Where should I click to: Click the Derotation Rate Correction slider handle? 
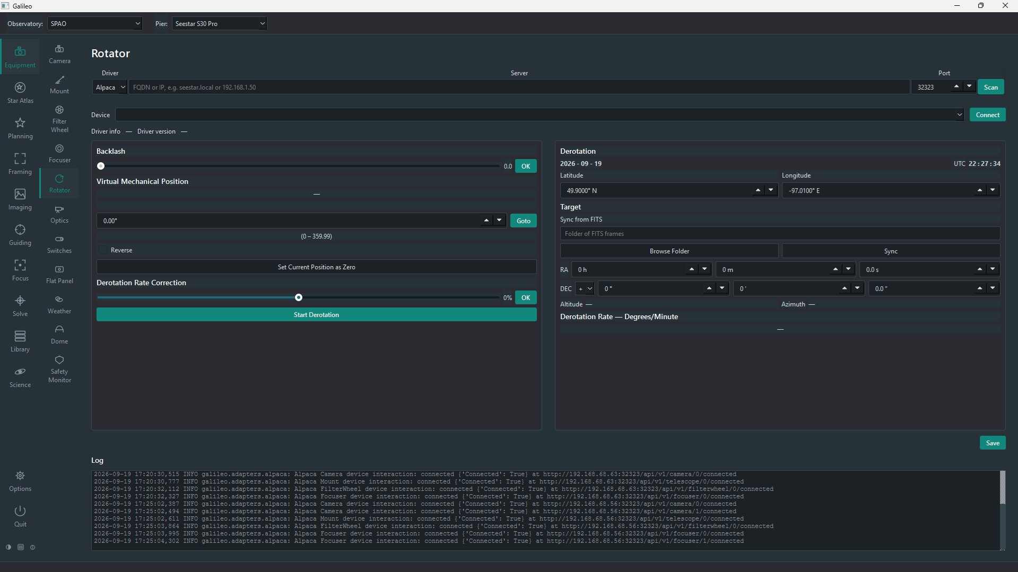[299, 297]
